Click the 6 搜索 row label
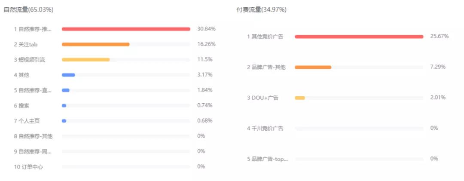 coord(21,105)
